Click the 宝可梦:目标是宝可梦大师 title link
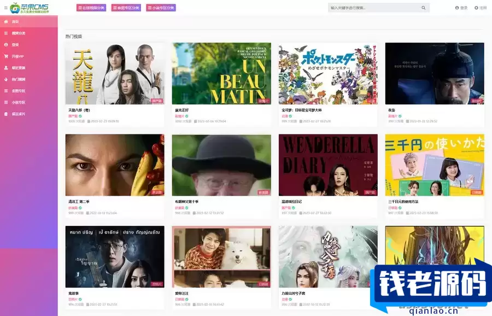The image size is (492, 316). pos(302,110)
